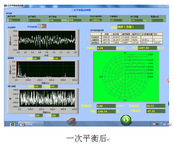Click the spectrum Y-cursor value 3.46 field
Image resolution: width=173 pixels, height=144 pixels.
click(x=57, y=58)
